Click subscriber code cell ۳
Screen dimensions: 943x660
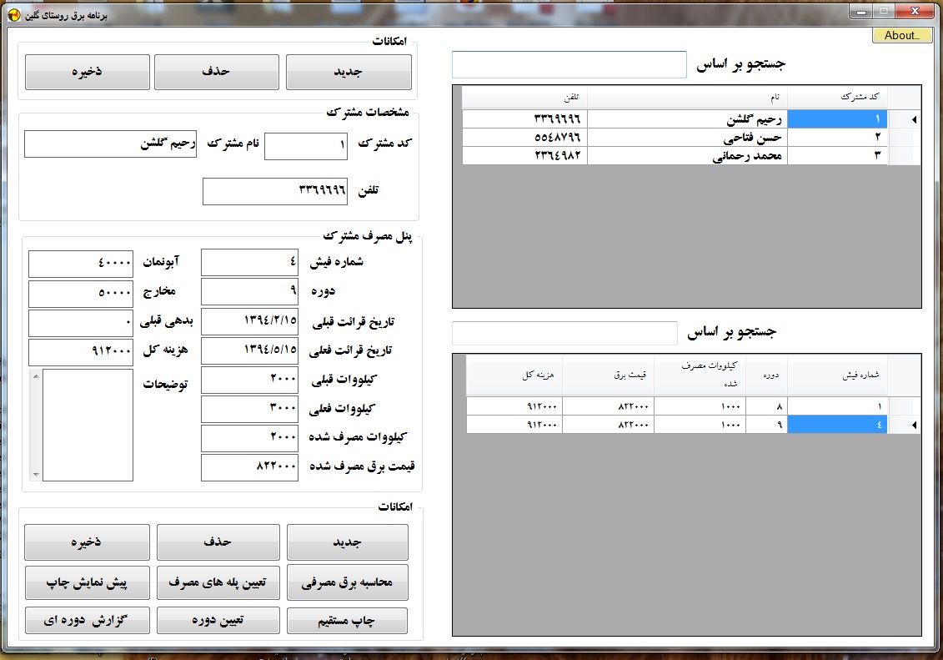pyautogui.click(x=837, y=156)
